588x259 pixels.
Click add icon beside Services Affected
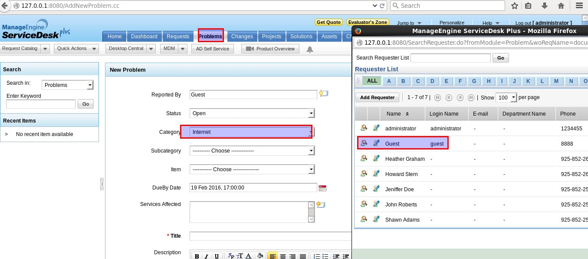[x=321, y=205]
